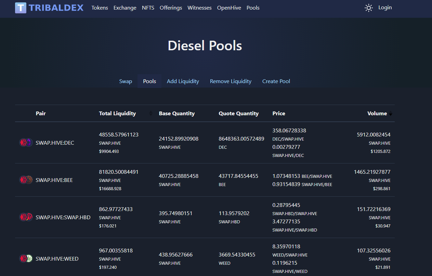Click the SWAP.HIVE:WEED pair token icons
This screenshot has height=276, width=432.
click(26, 259)
